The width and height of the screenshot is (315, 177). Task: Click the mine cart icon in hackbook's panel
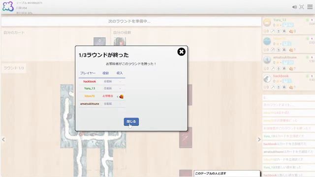pos(284,87)
